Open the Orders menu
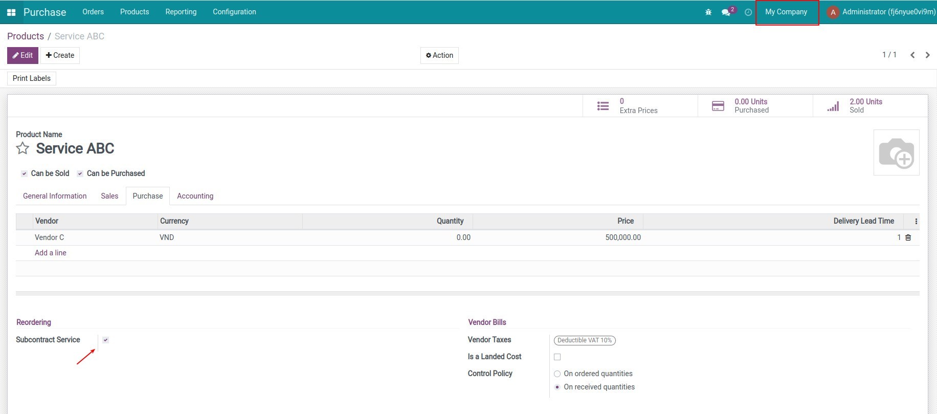 [93, 12]
